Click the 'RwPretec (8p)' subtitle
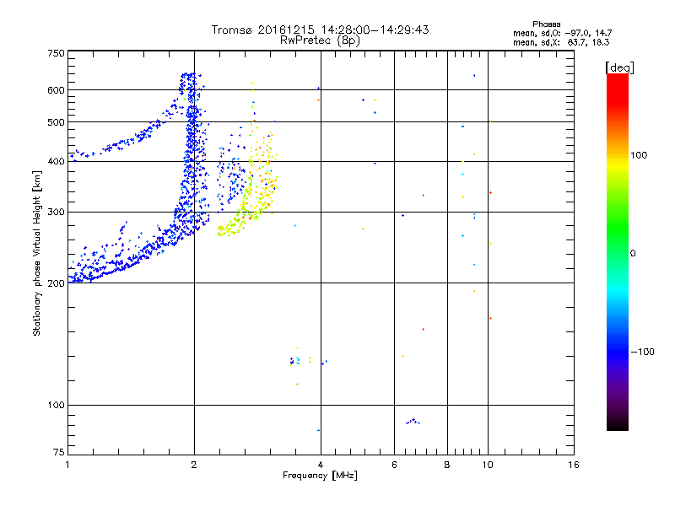 point(320,40)
